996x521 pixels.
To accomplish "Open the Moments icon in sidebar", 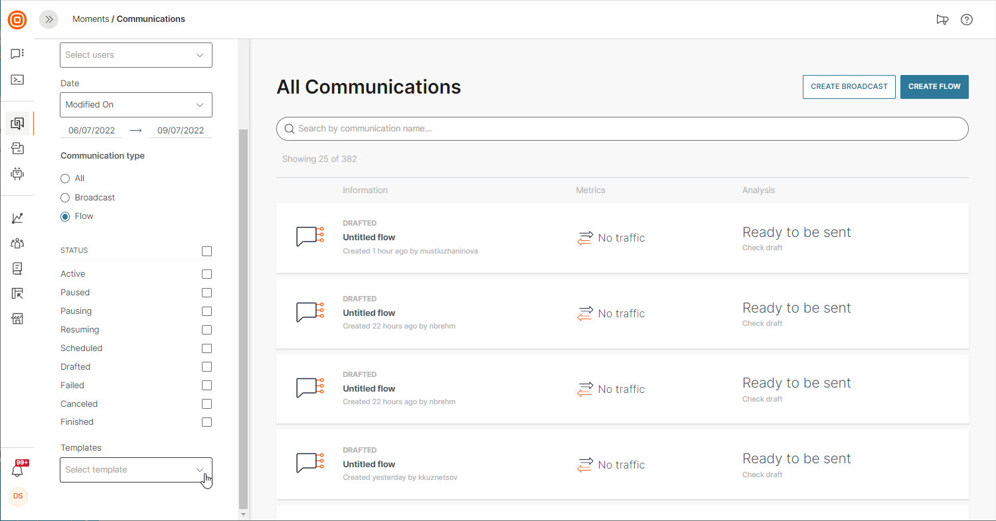I will [x=18, y=123].
